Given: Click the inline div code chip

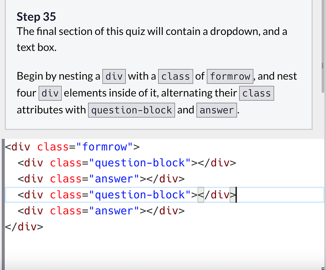Looking at the screenshot, I should [114, 76].
